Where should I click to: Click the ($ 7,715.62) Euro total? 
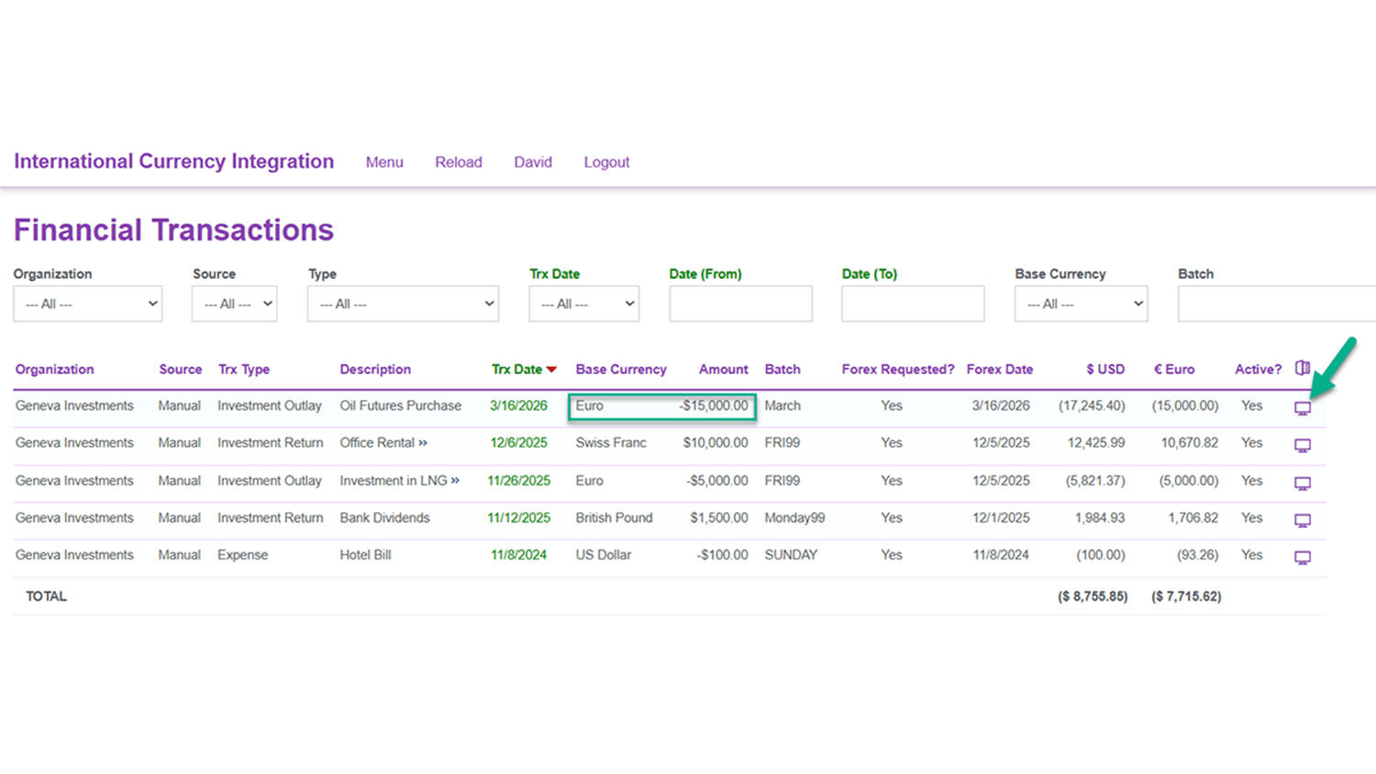click(x=1186, y=596)
